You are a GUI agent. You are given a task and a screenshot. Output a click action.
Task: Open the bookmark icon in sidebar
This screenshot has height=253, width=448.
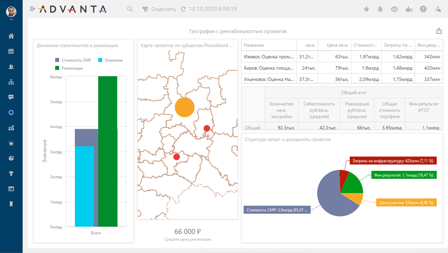(x=11, y=204)
